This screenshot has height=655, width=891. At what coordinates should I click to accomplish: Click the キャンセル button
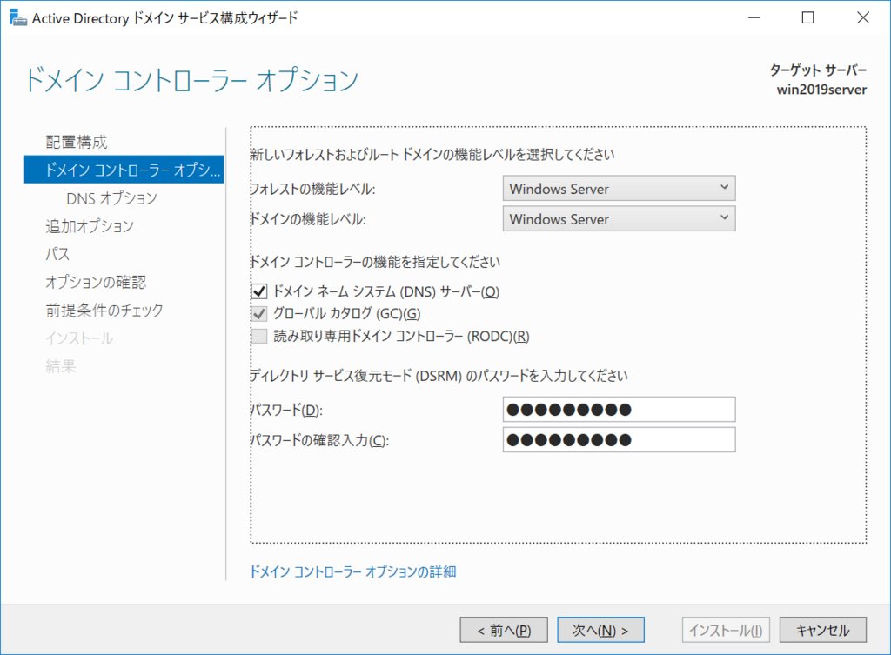(823, 630)
